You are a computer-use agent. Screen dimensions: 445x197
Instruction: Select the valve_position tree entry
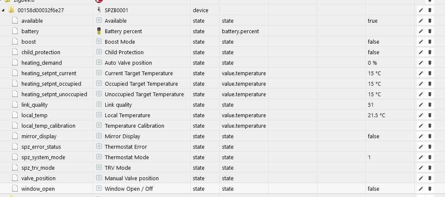coord(38,179)
